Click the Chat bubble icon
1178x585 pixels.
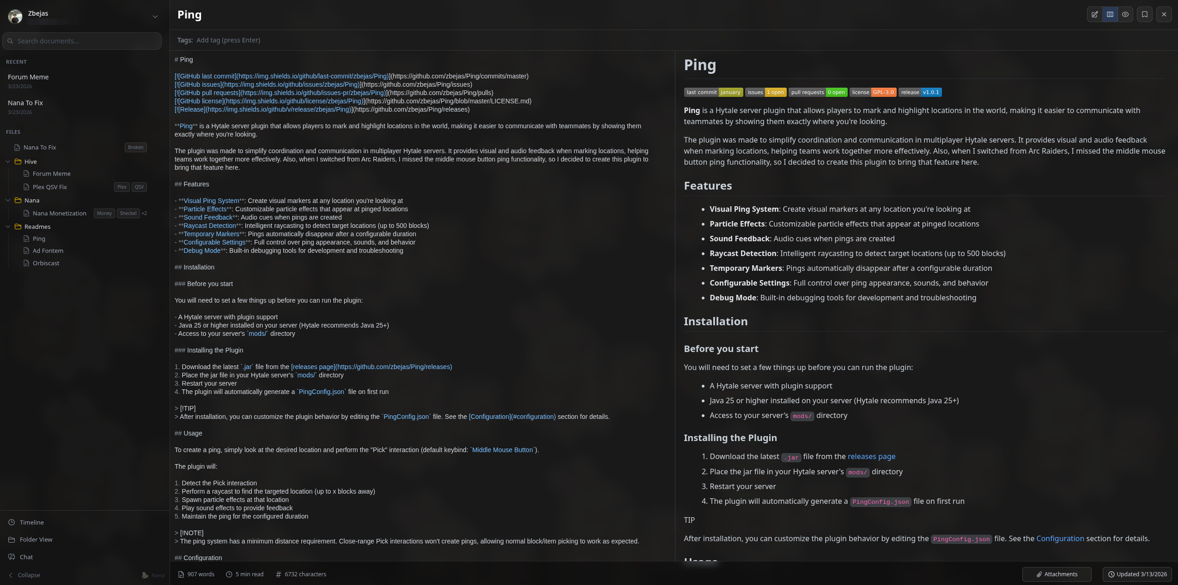click(x=12, y=557)
